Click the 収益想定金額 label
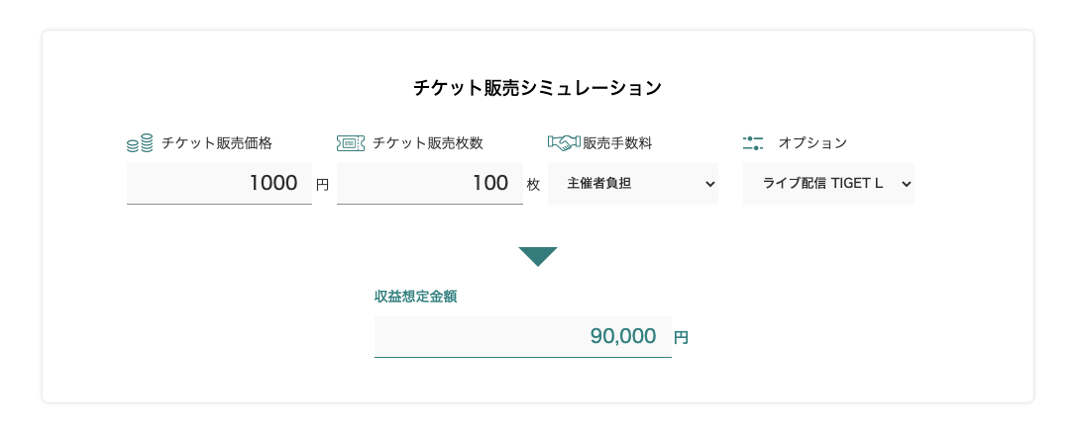The height and width of the screenshot is (431, 1079). pyautogui.click(x=415, y=296)
